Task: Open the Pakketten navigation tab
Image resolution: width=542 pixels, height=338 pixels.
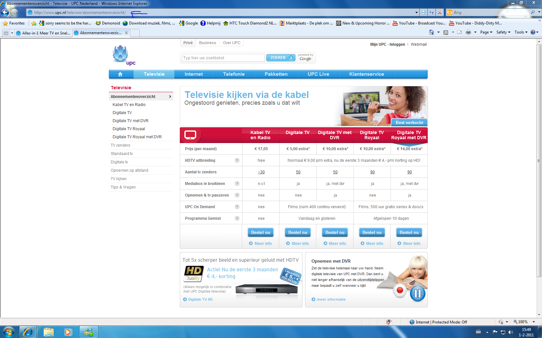Action: [276, 74]
